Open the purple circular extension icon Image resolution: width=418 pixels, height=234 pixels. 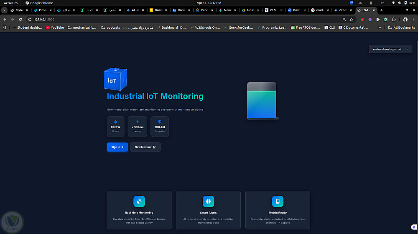[370, 20]
